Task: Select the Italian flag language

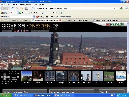Action: point(24,31)
